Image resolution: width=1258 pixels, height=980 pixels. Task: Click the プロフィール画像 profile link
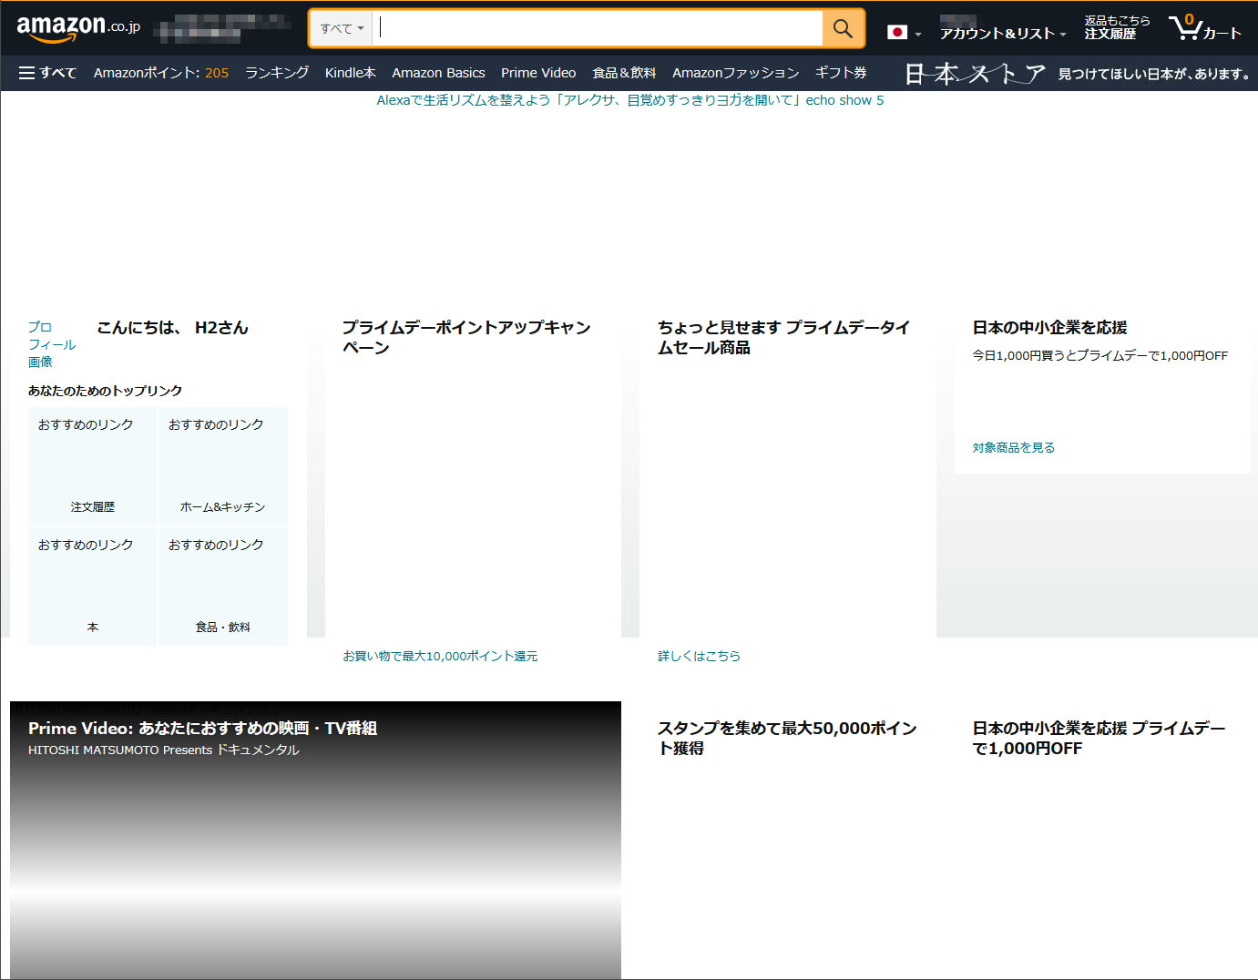pos(51,344)
